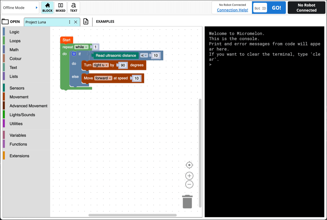
Task: Click the Bot ID input field
Action: (260, 8)
